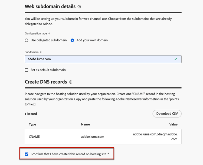Choose the Add your own domain option

72,40
